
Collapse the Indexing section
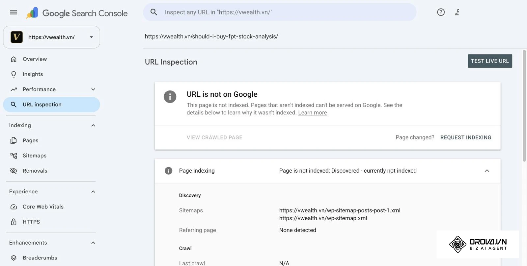coord(93,125)
